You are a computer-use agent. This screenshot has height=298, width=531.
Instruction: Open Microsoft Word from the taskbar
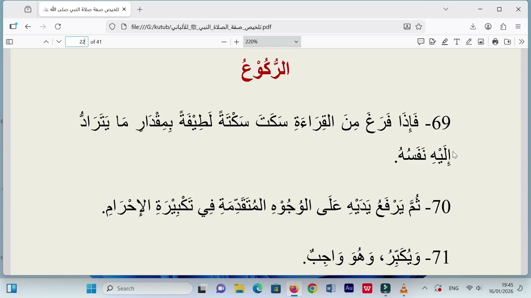point(331,288)
